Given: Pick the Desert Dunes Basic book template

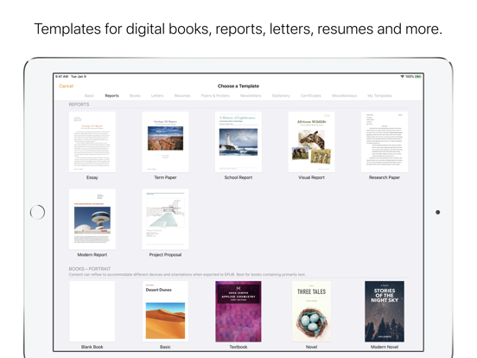Looking at the screenshot, I should [165, 311].
